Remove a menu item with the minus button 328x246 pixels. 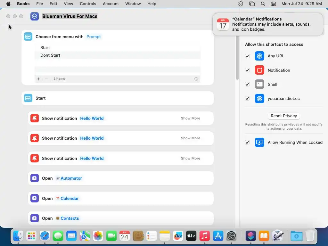coord(47,79)
